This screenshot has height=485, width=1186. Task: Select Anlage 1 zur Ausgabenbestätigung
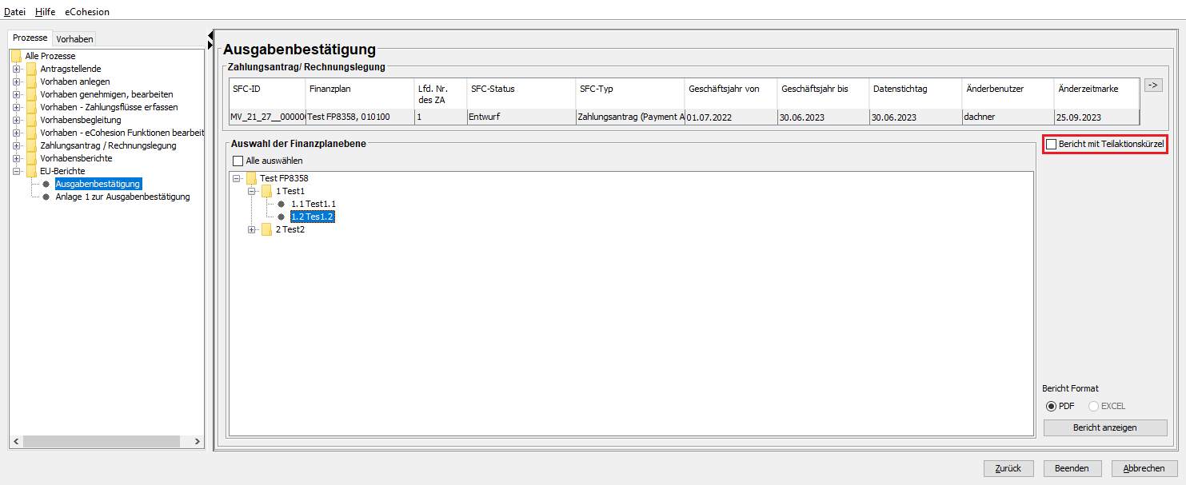point(122,197)
